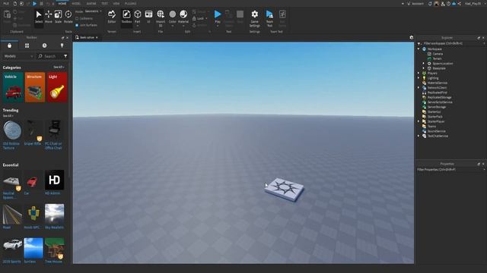Select HD Admin thumbnail in Toolbox
The image size is (487, 273).
coord(54,180)
